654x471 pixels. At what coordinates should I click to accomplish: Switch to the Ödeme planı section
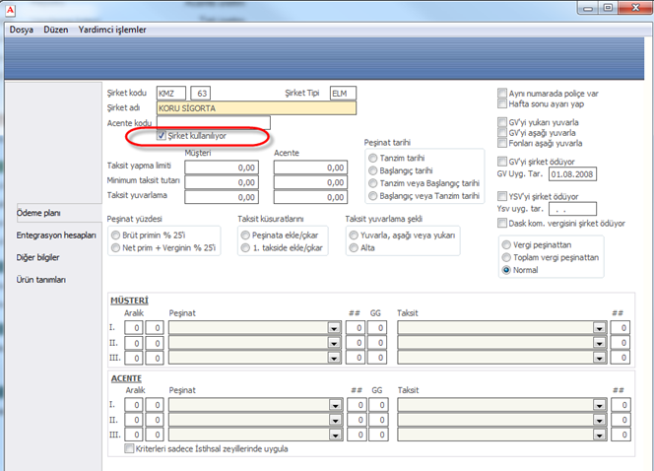click(x=38, y=214)
